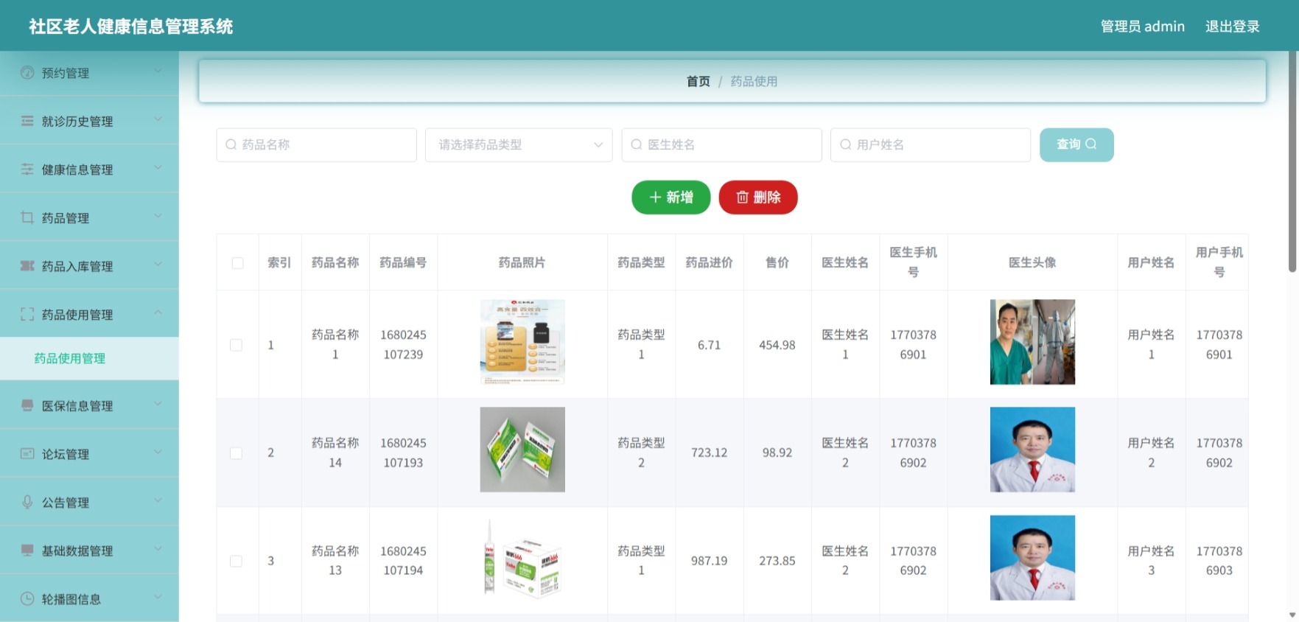Click magnifier icon on 查询 button
1299x622 pixels.
coord(1091,144)
